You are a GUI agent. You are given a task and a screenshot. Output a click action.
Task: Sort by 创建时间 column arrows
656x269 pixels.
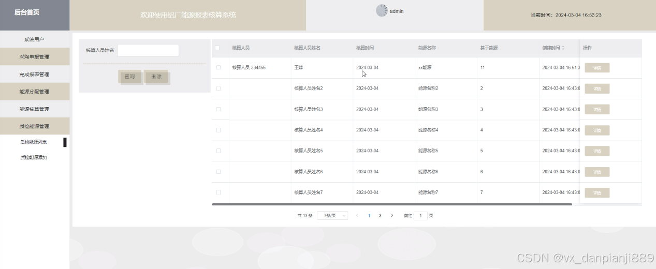point(563,48)
